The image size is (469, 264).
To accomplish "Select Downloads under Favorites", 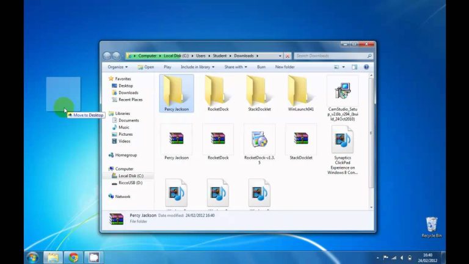I will (128, 92).
